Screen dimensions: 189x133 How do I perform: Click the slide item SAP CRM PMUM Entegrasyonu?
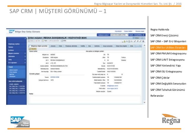tap(168, 53)
